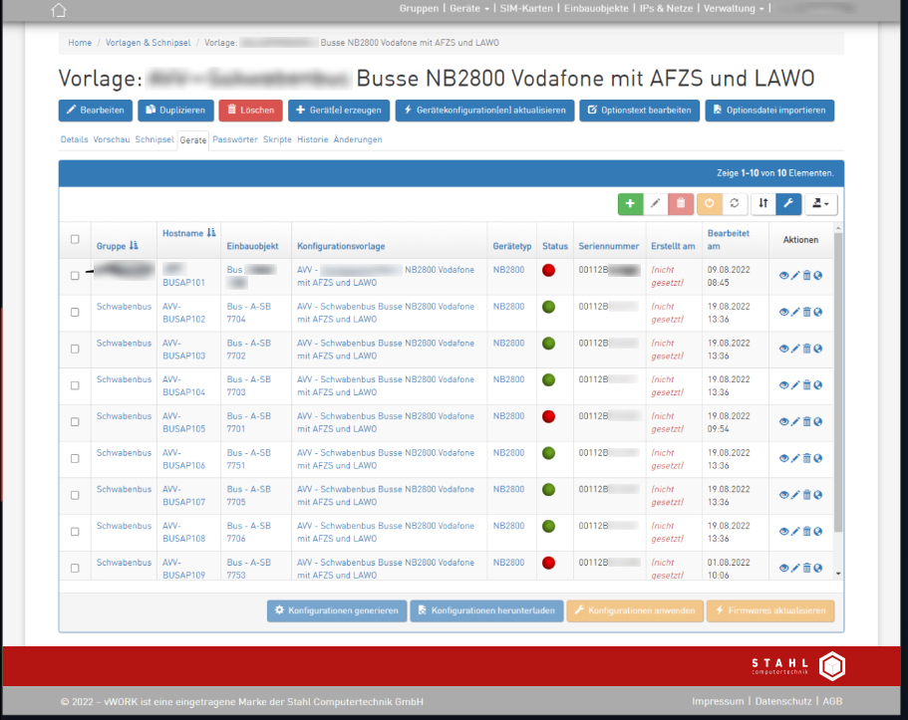Screen dimensions: 908x720
Task: Click pencil edit icon in AVV-BUSAP106 row
Action: click(795, 458)
